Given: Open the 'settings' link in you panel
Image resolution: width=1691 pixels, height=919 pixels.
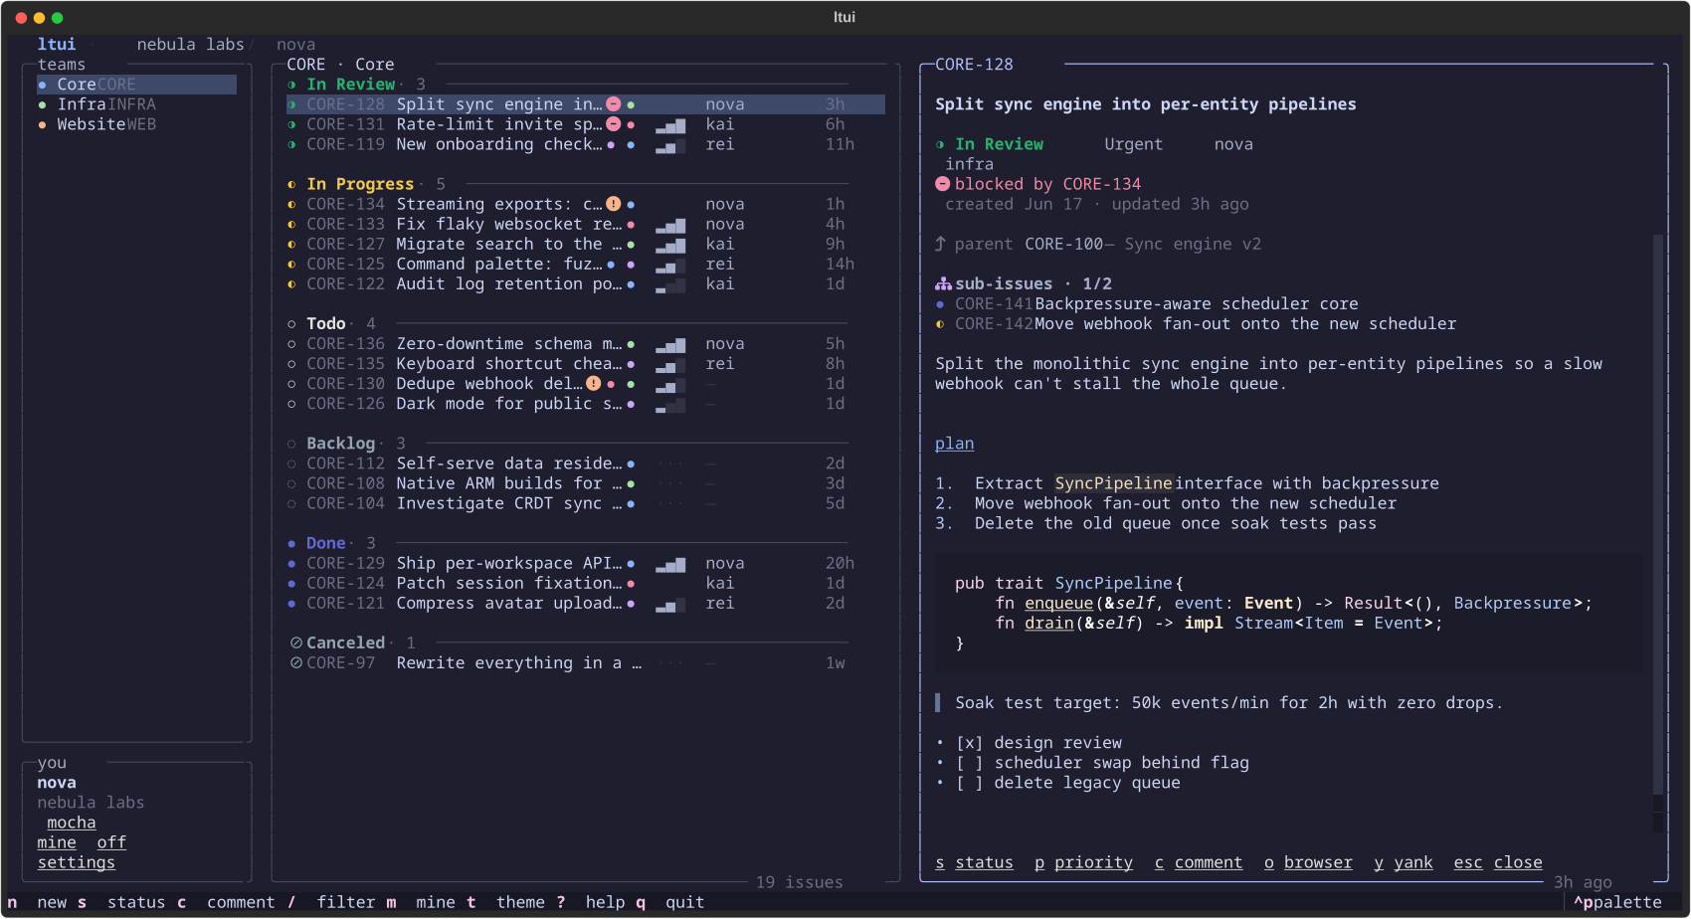Looking at the screenshot, I should point(77,862).
